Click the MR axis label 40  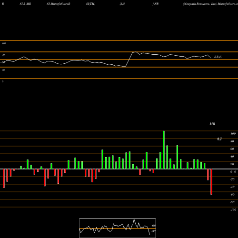point(232,157)
